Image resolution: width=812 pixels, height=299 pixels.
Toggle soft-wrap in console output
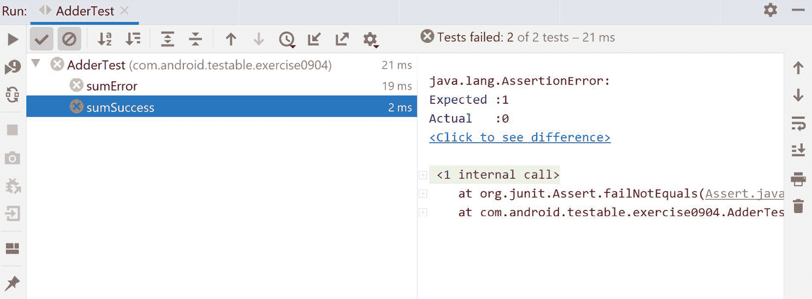798,124
